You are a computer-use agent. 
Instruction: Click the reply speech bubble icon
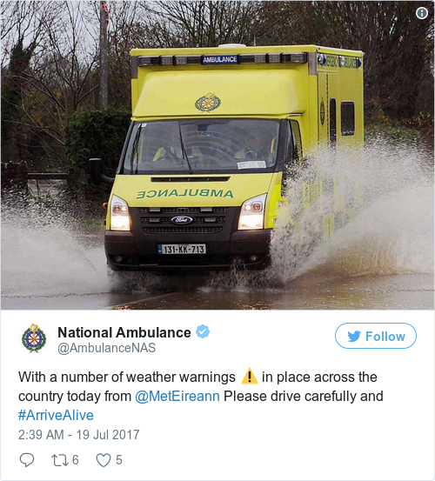[x=27, y=460]
